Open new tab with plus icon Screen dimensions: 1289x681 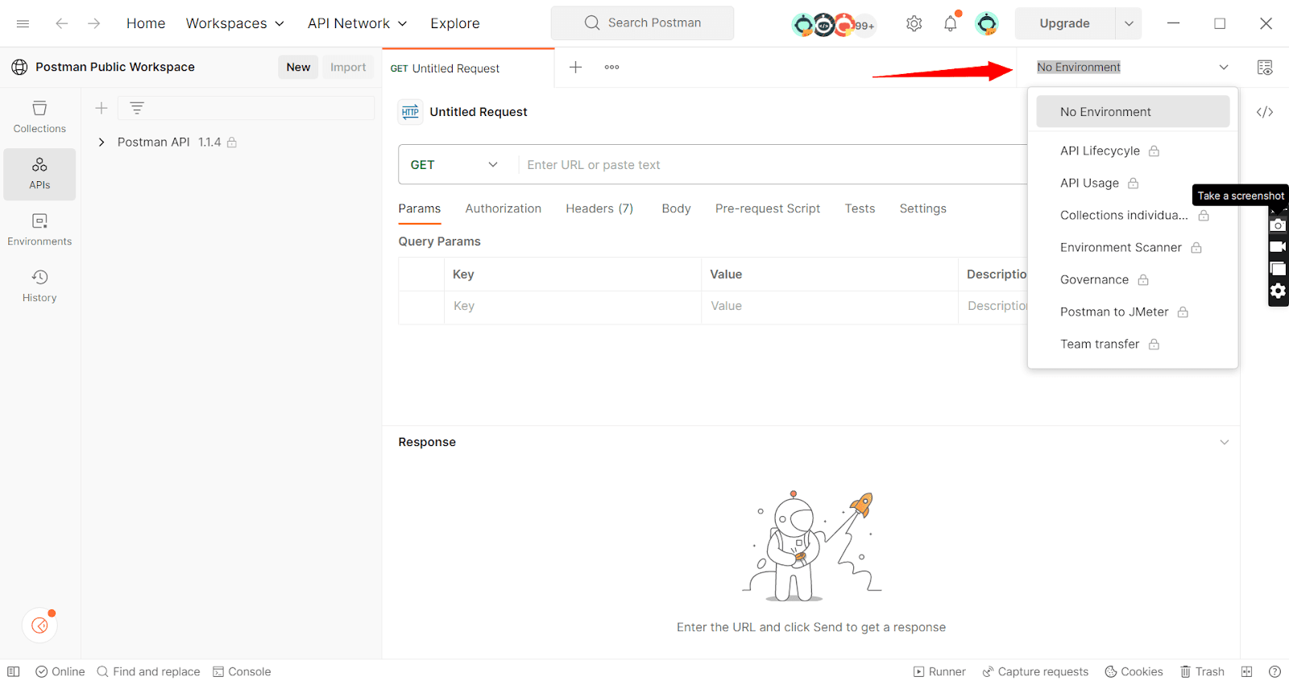click(x=575, y=68)
